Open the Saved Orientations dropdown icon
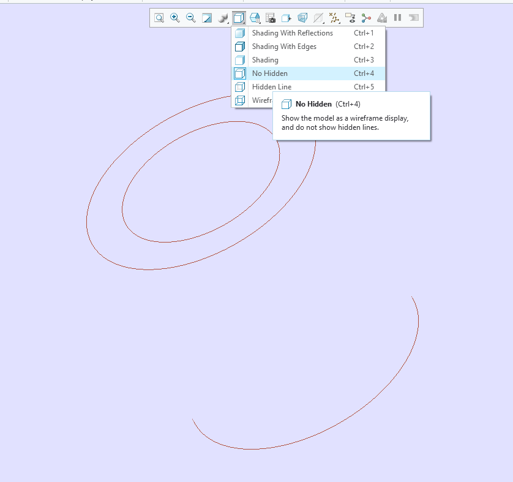513x482 pixels. 255,18
